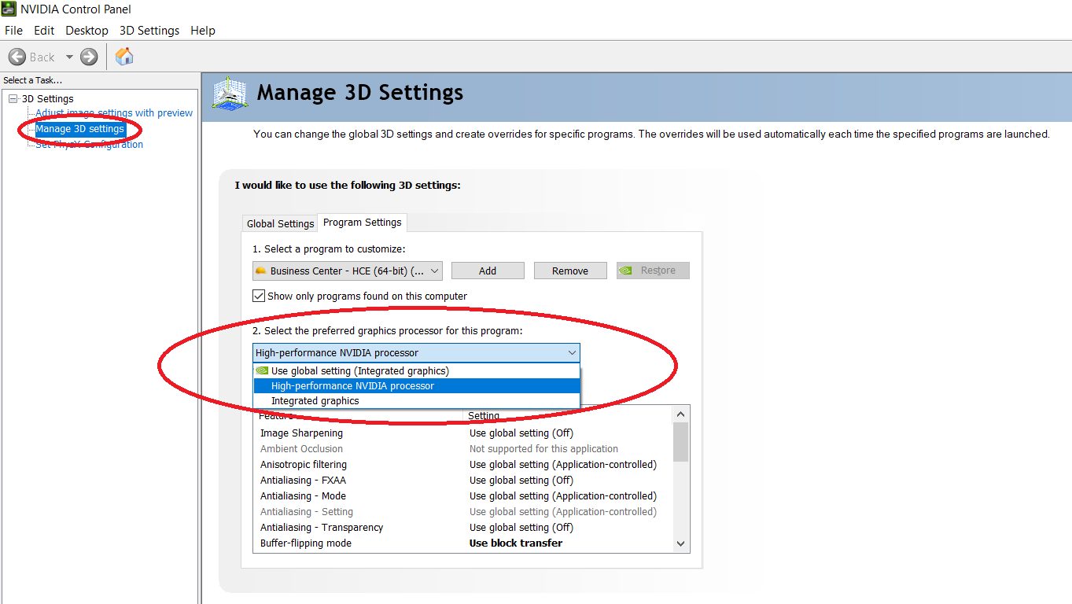Choose Integrated graphics from the list
Image resolution: width=1072 pixels, height=604 pixels.
(x=315, y=401)
